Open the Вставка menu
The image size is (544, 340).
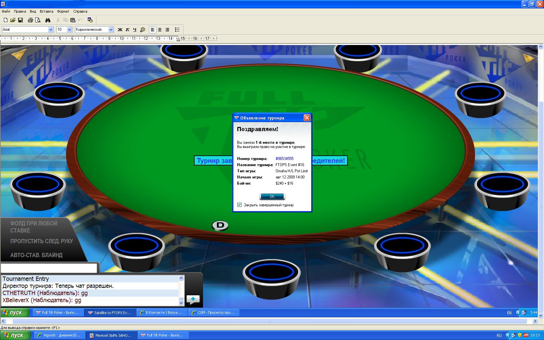click(x=46, y=11)
